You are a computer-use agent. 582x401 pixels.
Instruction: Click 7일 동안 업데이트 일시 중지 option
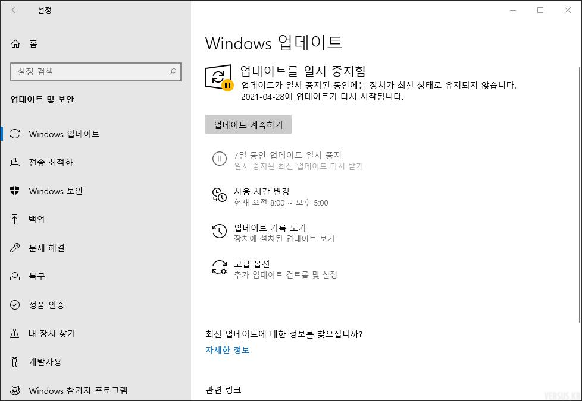coord(287,155)
